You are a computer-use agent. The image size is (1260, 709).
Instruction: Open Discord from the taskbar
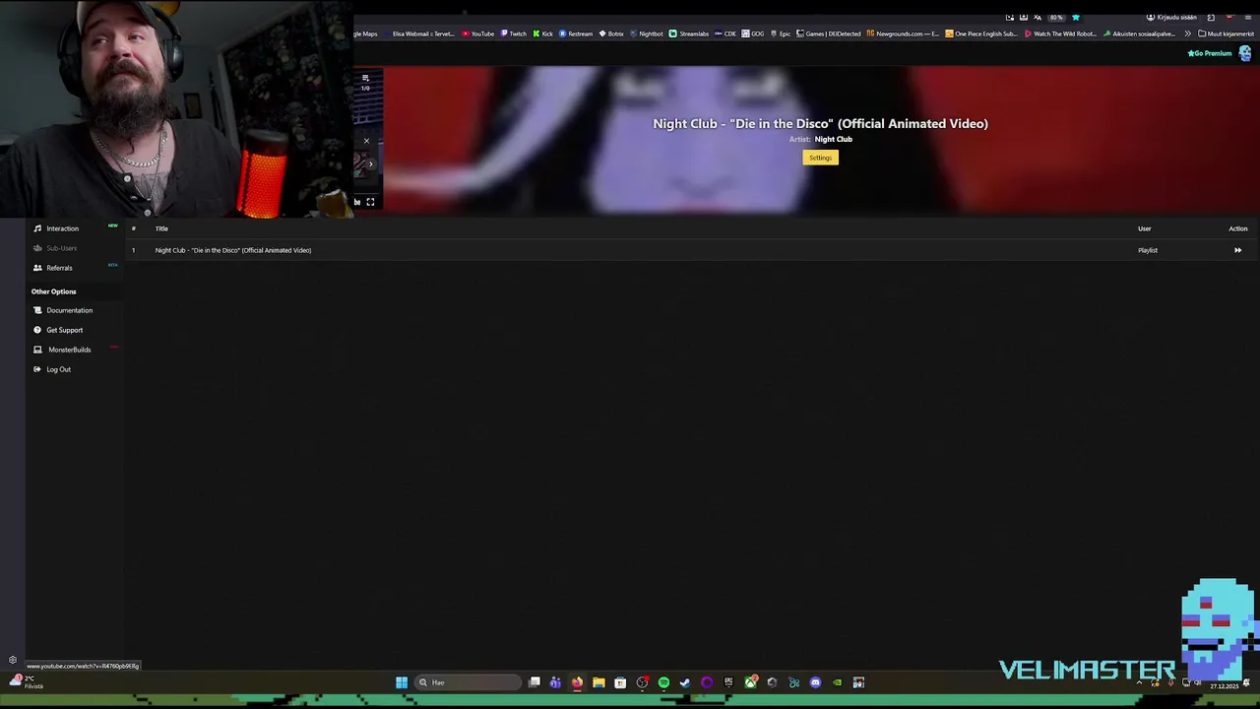click(815, 682)
